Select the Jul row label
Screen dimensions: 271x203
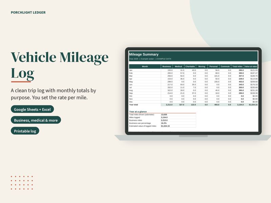130,88
